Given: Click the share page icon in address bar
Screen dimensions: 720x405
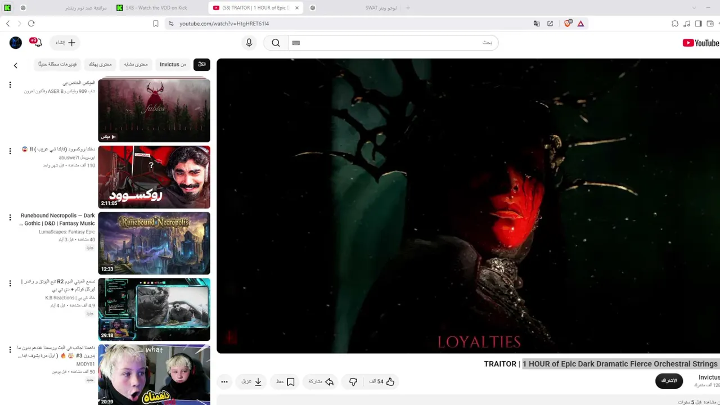Looking at the screenshot, I should point(550,24).
